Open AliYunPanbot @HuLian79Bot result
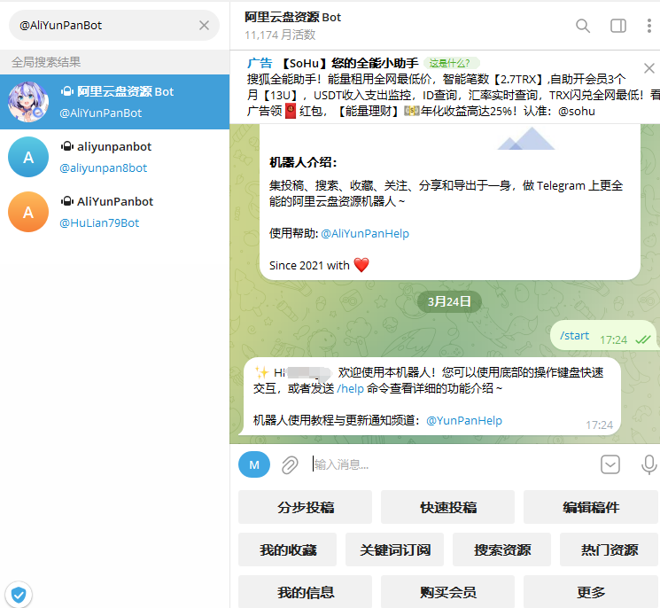The image size is (660, 608). 115,212
